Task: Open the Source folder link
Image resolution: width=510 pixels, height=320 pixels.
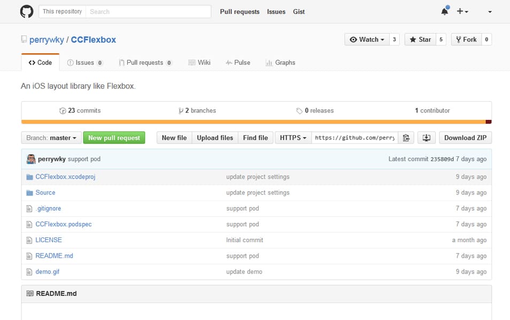Action: pos(45,193)
